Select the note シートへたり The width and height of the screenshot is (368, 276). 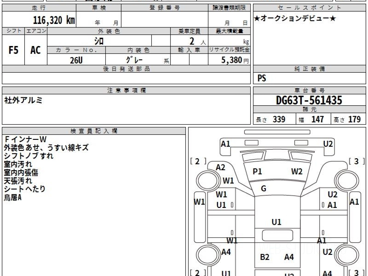pos(25,189)
